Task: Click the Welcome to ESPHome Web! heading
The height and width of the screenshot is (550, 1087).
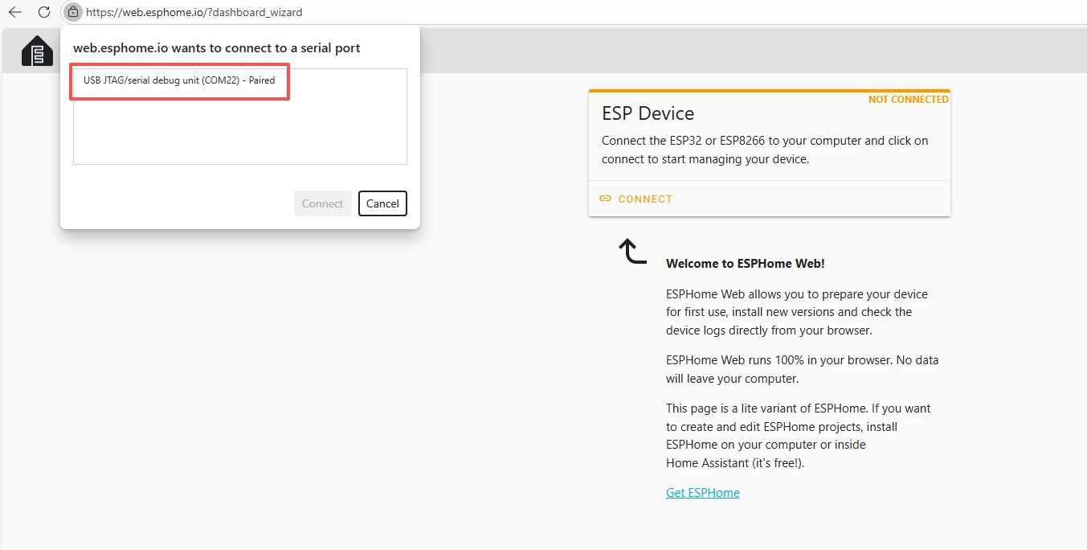Action: coord(745,264)
